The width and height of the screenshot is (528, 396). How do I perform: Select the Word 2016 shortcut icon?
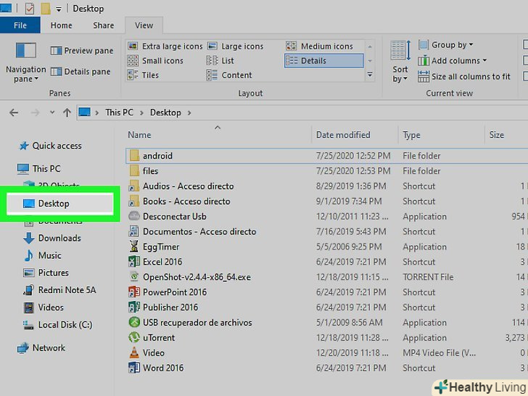click(x=134, y=368)
